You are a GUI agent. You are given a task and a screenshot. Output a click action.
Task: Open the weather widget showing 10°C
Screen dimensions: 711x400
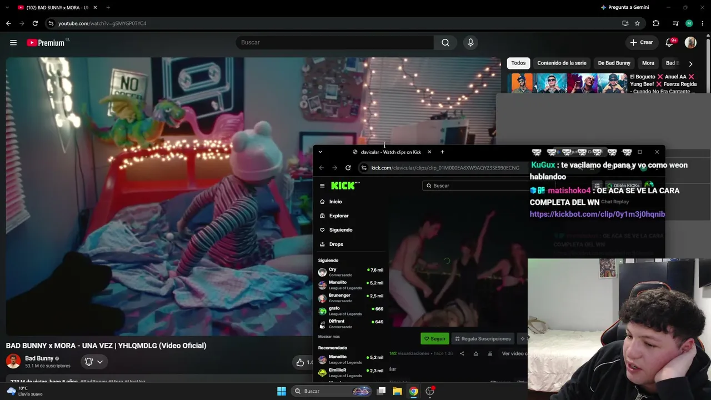coord(25,391)
